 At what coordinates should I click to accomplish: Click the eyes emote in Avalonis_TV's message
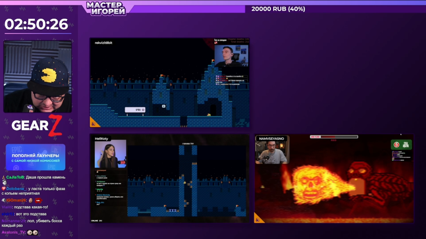point(32,232)
